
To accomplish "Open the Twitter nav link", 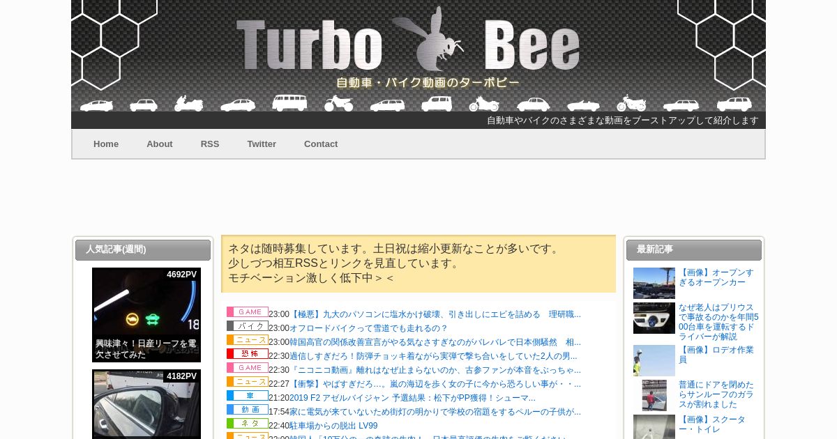I will click(262, 144).
